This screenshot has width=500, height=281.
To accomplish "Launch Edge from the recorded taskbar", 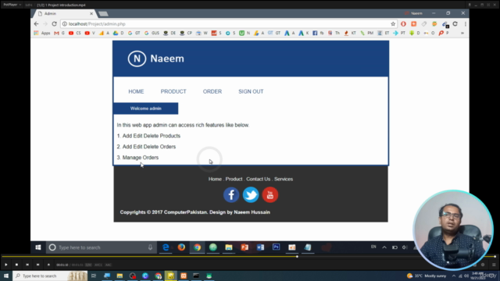I will tap(166, 247).
